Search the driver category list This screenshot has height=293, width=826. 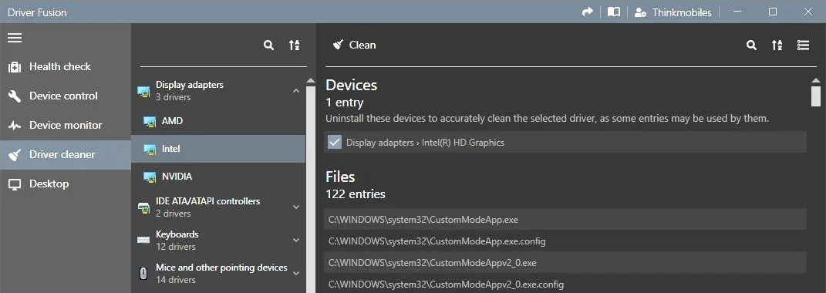pyautogui.click(x=268, y=45)
